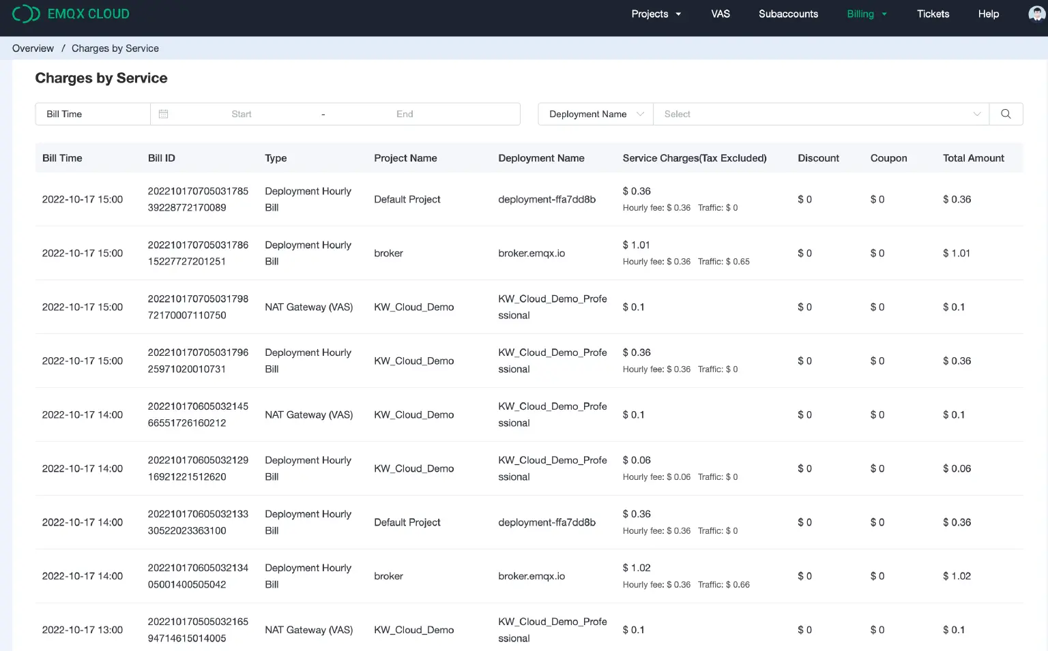The height and width of the screenshot is (651, 1048).
Task: Open the Help menu
Action: (x=988, y=14)
